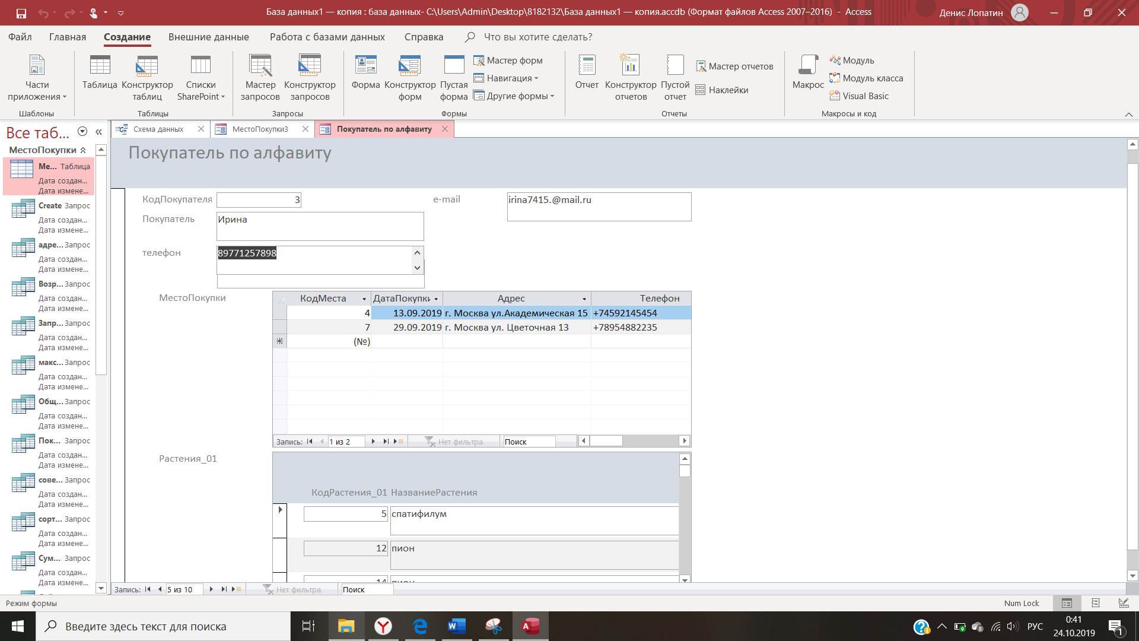The height and width of the screenshot is (641, 1139).
Task: Open the Внешние данные ribbon tab
Action: (x=208, y=37)
